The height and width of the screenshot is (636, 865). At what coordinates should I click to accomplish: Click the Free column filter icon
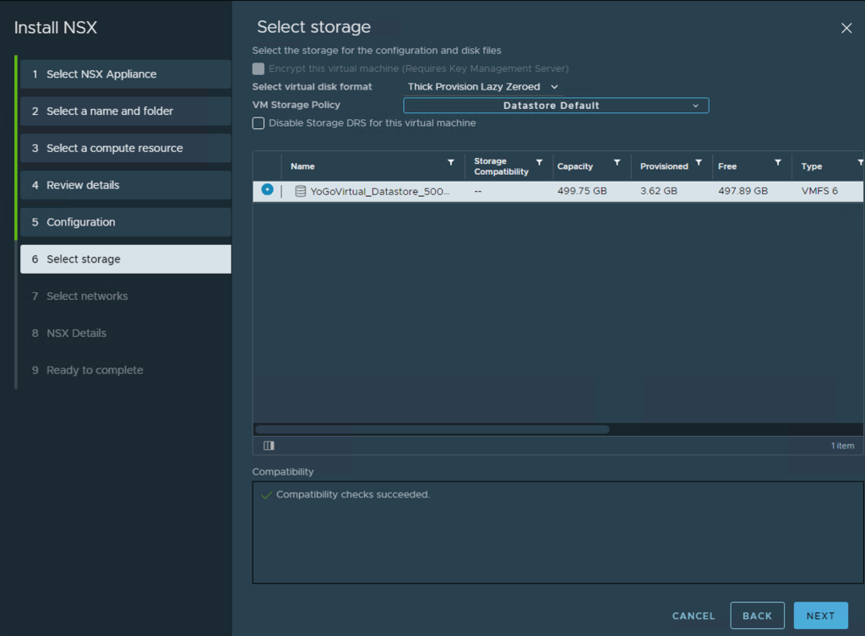tap(777, 162)
